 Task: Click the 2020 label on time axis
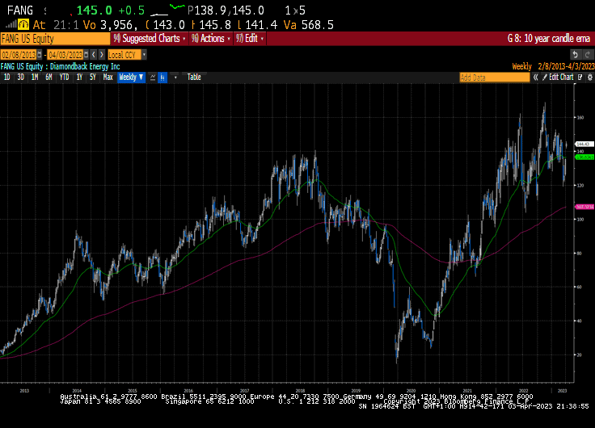pyautogui.click(x=411, y=391)
